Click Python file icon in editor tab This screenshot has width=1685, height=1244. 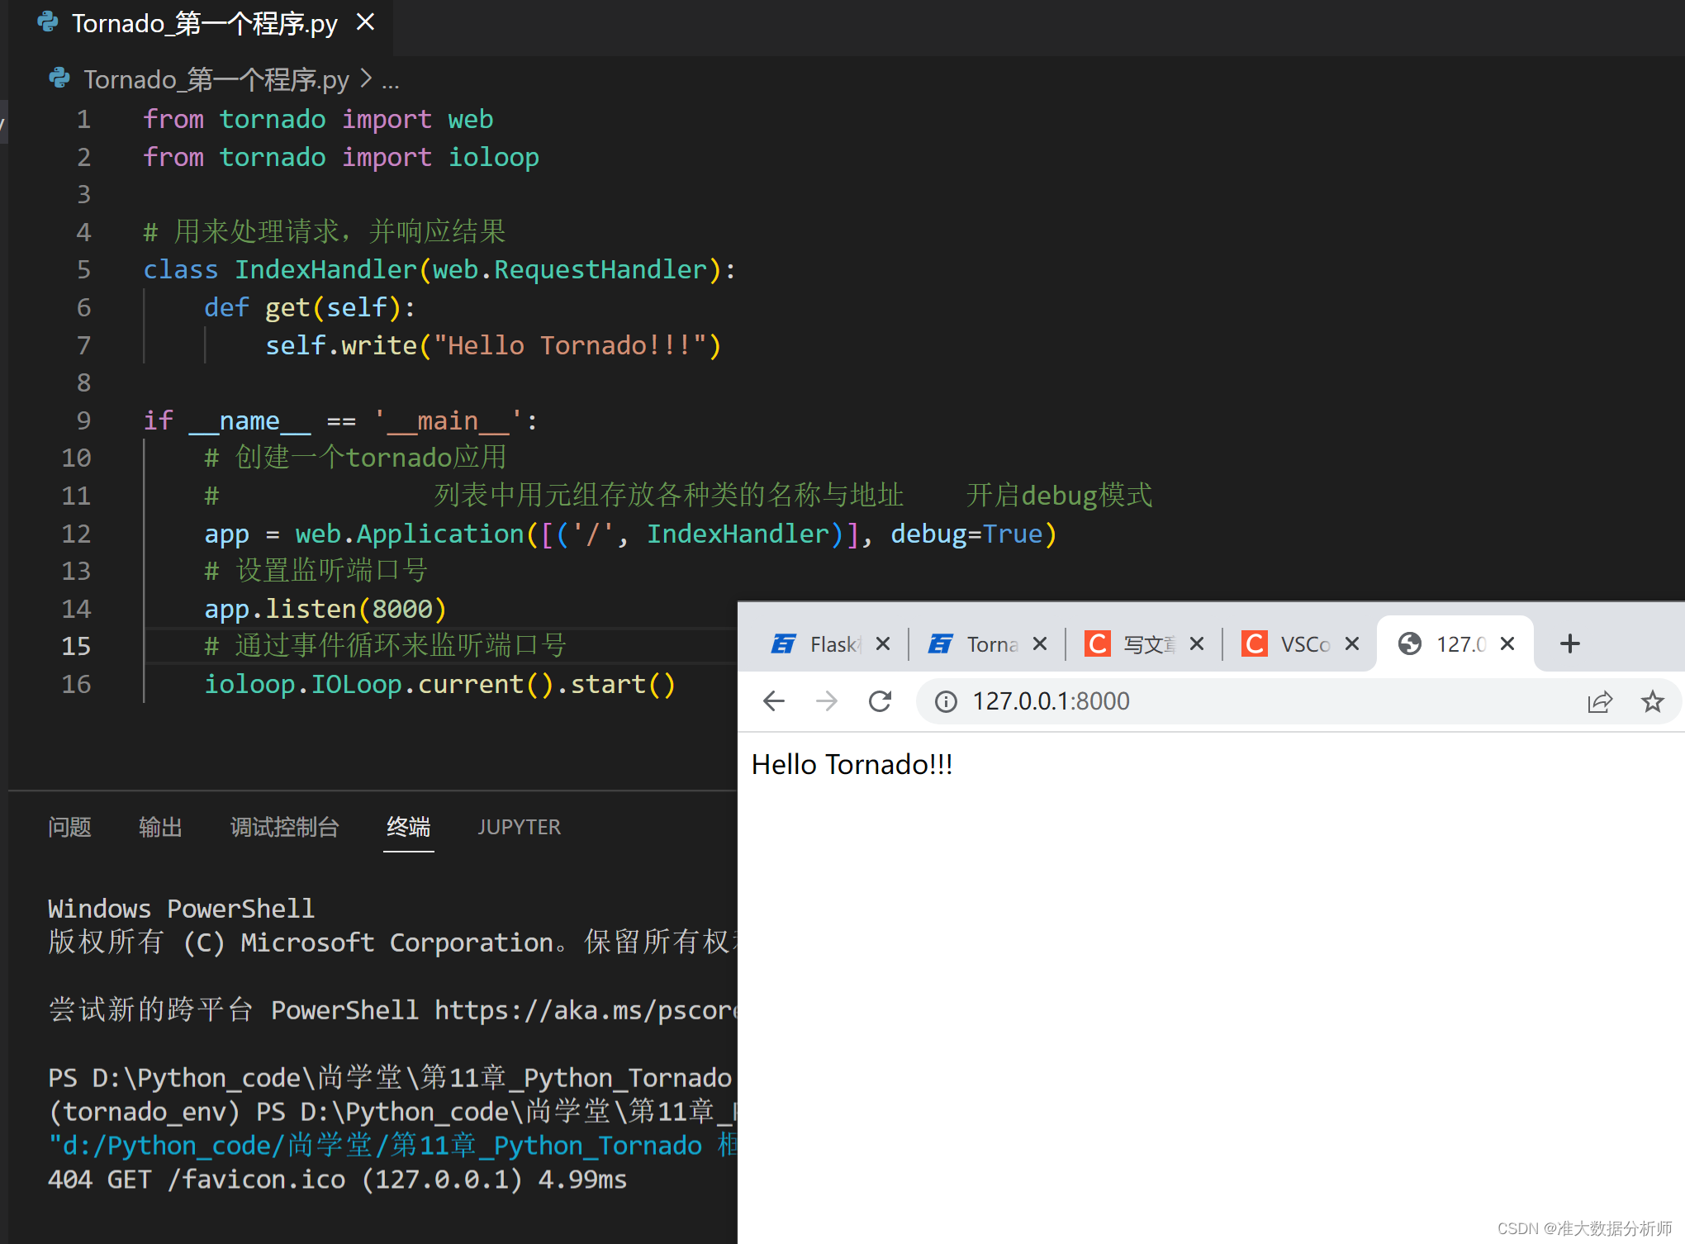point(49,22)
